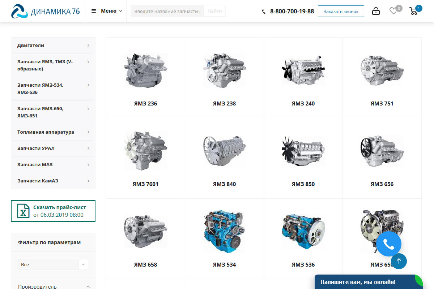Viewport: 434px width, 289px height.
Task: Open the wishlist heart icon
Action: (x=393, y=11)
